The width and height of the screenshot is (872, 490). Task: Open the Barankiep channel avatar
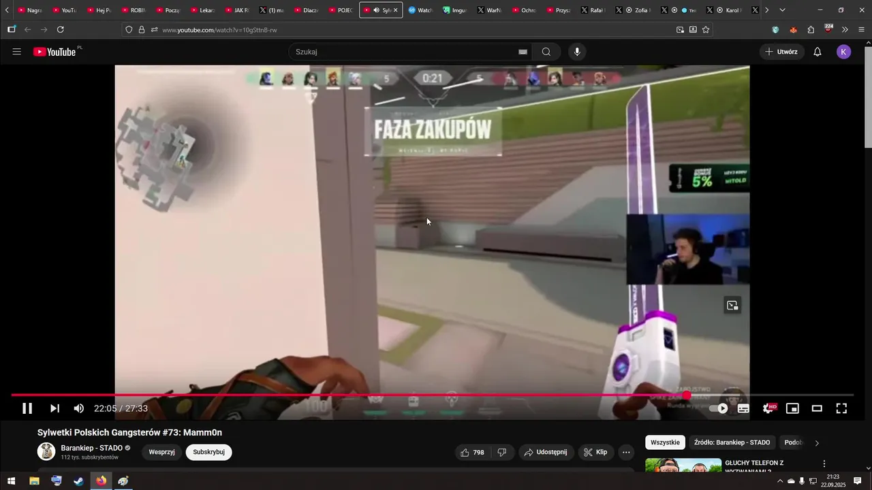pyautogui.click(x=46, y=451)
